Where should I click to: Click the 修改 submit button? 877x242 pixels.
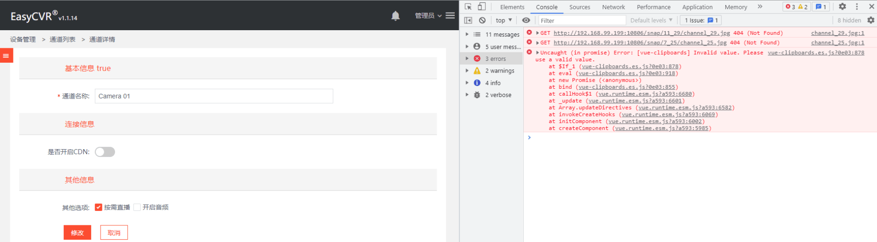click(x=77, y=233)
